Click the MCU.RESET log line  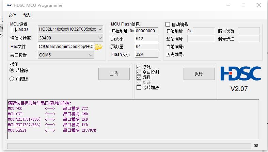[52, 130]
